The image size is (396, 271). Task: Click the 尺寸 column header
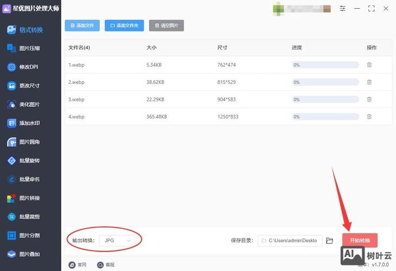[222, 48]
